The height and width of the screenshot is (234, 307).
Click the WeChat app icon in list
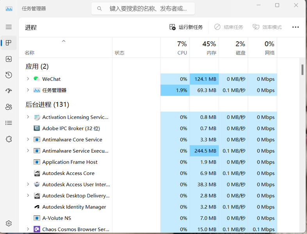37,79
